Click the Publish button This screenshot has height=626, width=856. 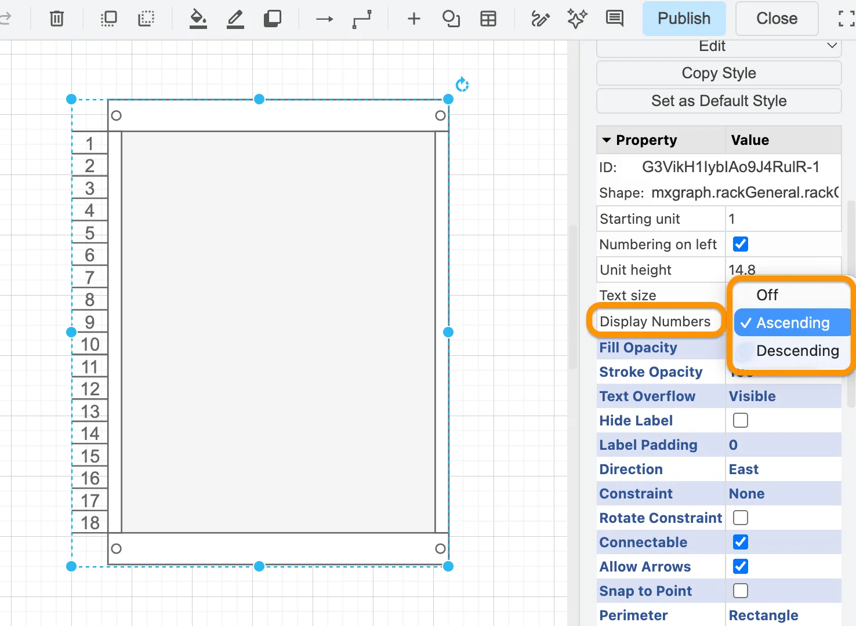684,19
